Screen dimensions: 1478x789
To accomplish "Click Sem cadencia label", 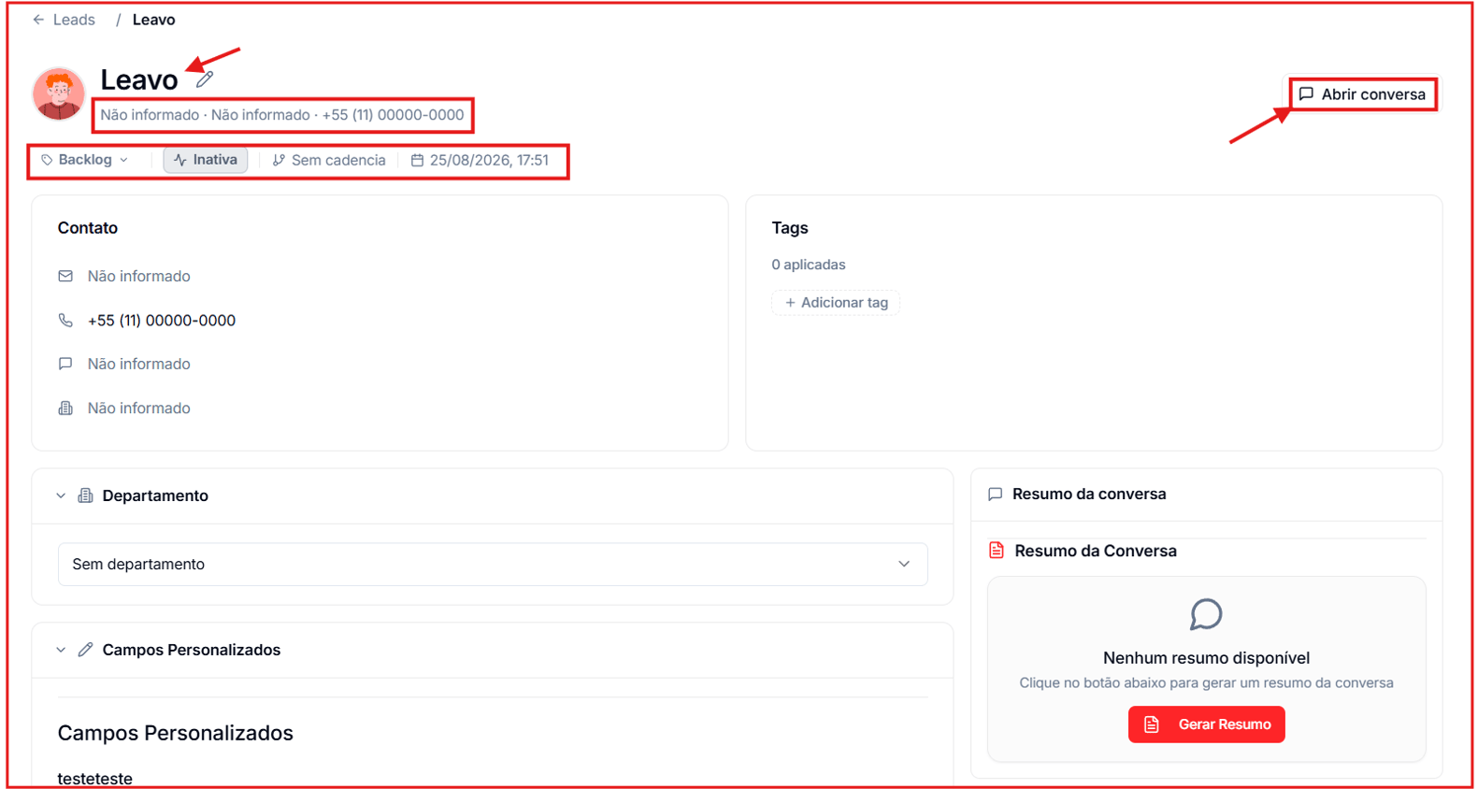I will (x=338, y=160).
